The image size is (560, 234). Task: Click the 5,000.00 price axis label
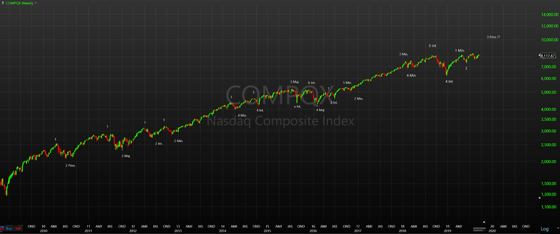[548, 92]
